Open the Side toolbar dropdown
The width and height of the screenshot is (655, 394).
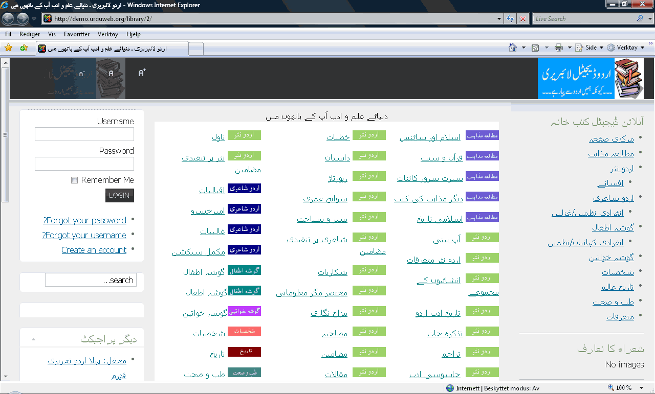(589, 48)
